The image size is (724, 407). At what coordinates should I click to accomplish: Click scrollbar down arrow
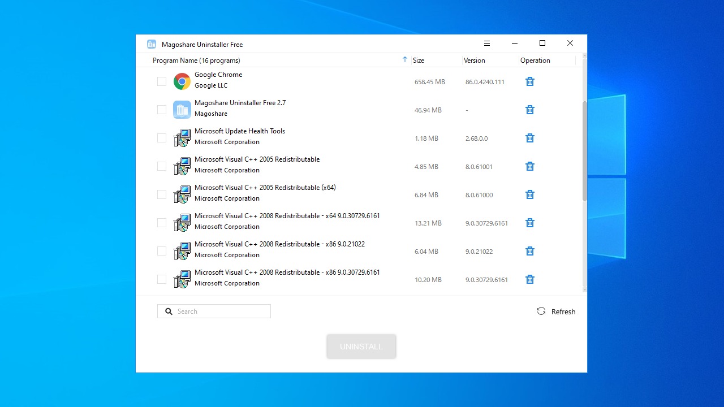tap(584, 290)
